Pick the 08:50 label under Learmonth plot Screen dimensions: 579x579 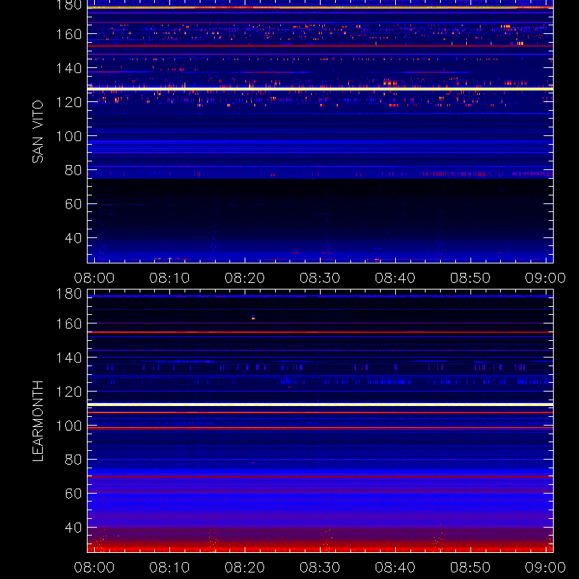coord(470,567)
